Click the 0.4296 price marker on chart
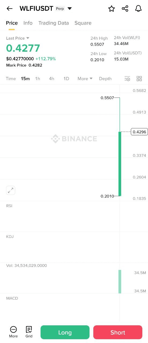Image resolution: width=148 pixels, height=343 pixels. coord(139,132)
